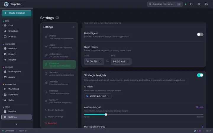
Task: Click the Tasks counter in status bar
Action: pyautogui.click(x=22, y=131)
